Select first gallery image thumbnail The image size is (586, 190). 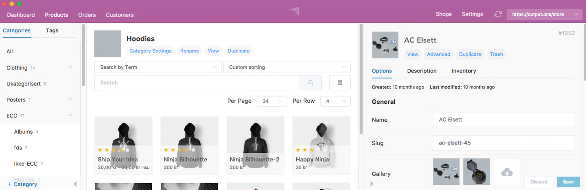(446, 172)
